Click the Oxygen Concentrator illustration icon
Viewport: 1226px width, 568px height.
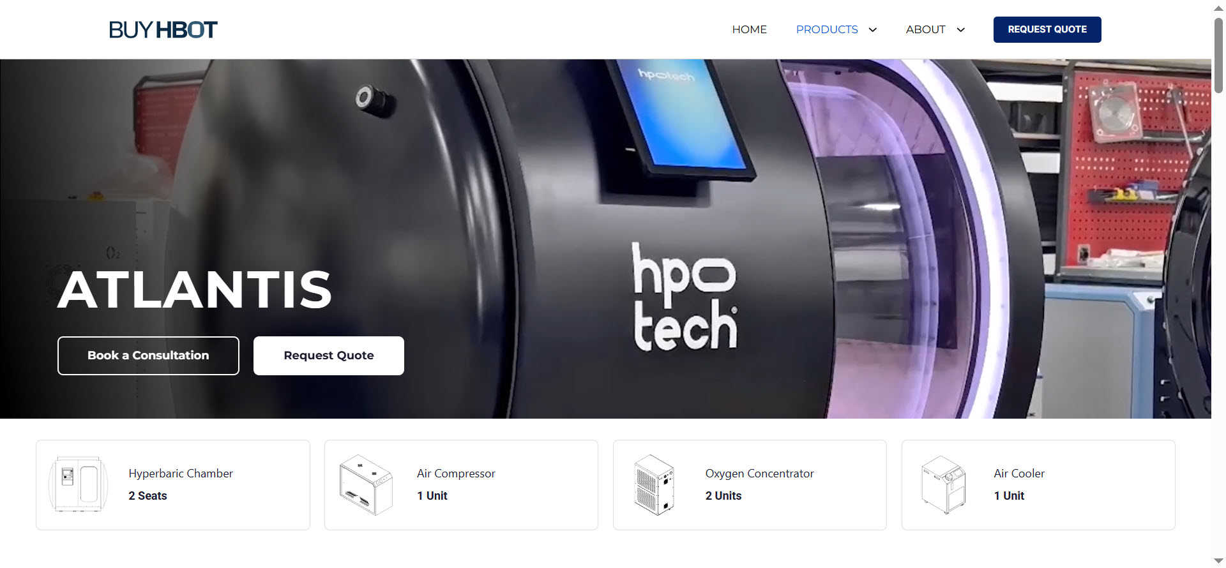click(655, 484)
